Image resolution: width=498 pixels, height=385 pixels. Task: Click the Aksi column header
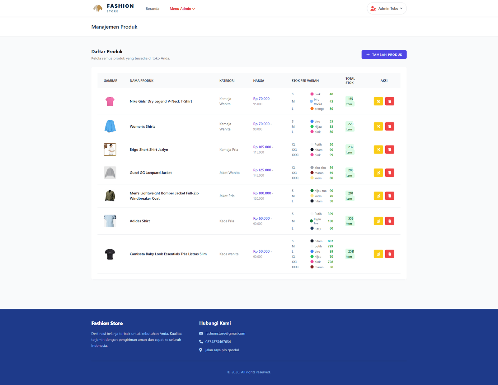(x=384, y=81)
